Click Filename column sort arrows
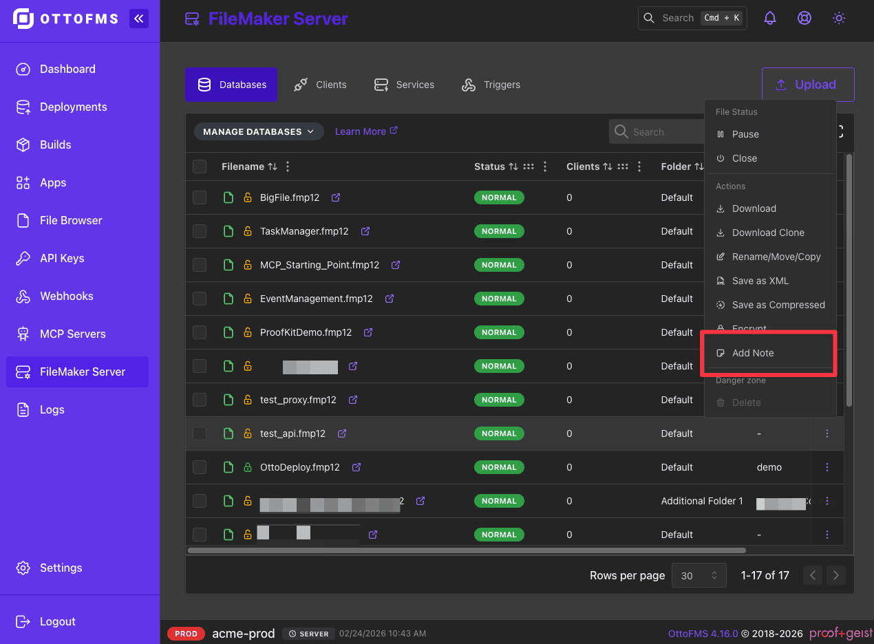874x644 pixels. coord(273,167)
